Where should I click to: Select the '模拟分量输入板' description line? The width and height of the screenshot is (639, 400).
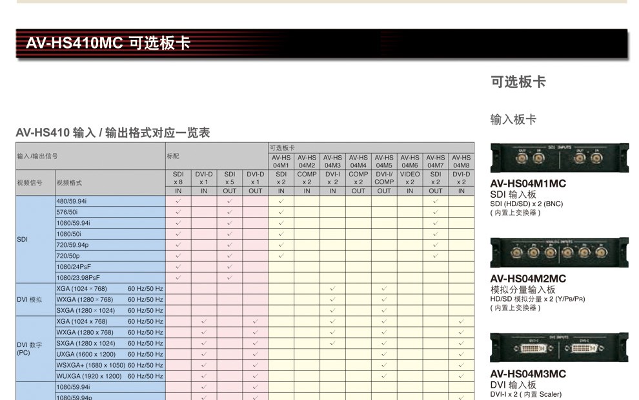point(523,289)
